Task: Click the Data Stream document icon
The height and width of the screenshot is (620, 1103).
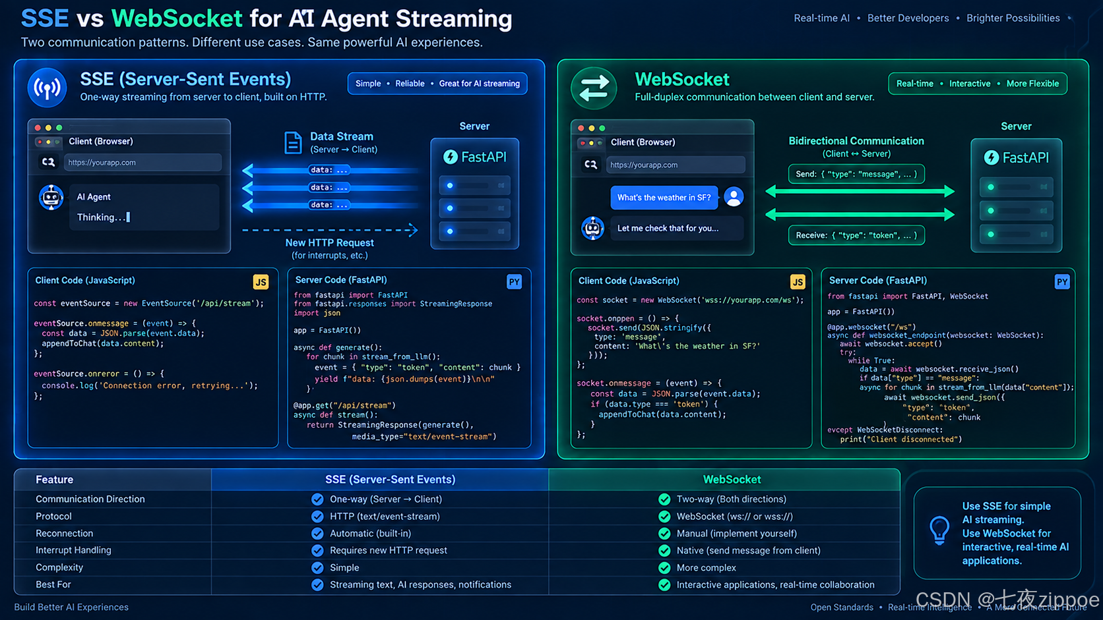Action: click(293, 142)
